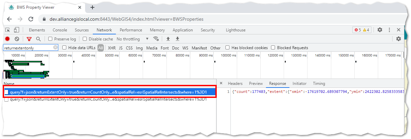This screenshot has height=139, width=411.
Task: Open the DevTools settings gear
Action: (x=380, y=30)
